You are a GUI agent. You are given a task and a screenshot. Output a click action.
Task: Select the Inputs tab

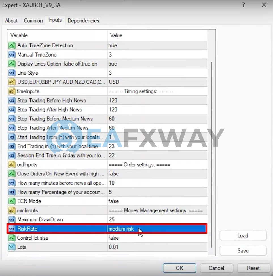point(55,20)
